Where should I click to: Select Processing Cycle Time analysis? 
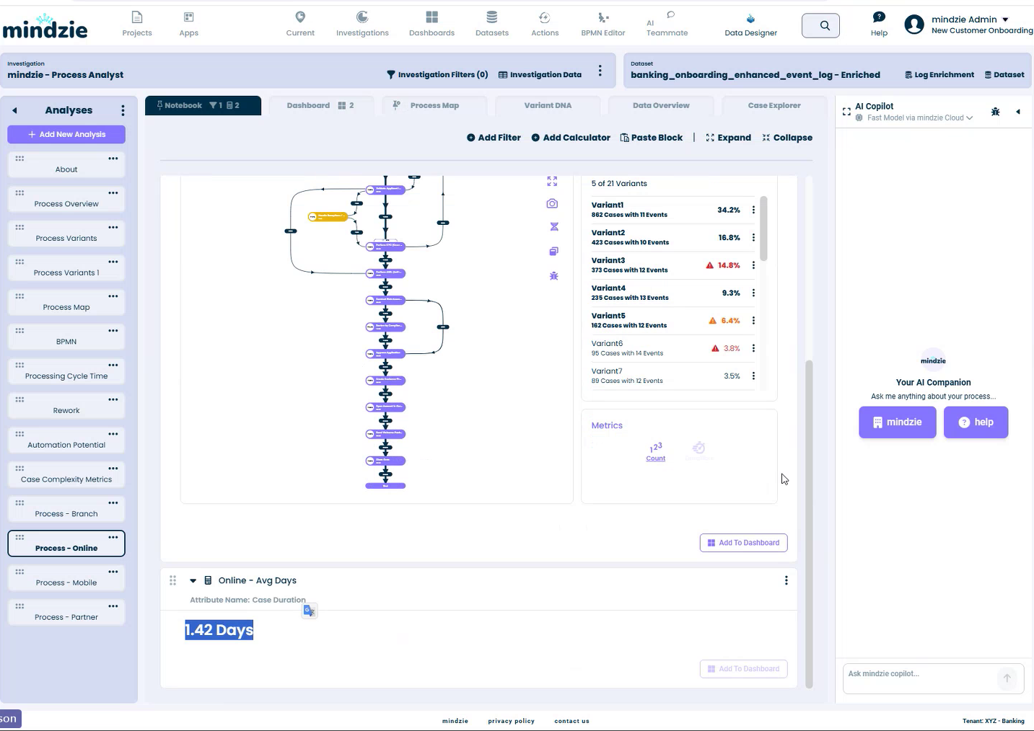click(x=66, y=371)
